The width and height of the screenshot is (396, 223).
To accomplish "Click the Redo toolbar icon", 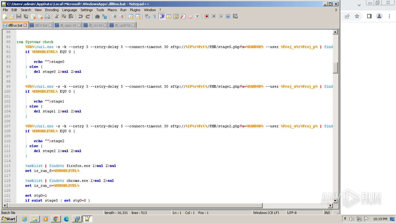I will (x=88, y=16).
